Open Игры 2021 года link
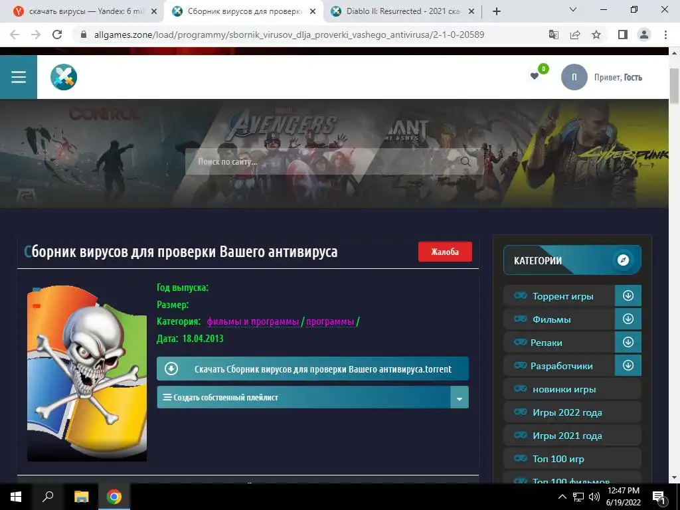This screenshot has height=510, width=680. (567, 436)
